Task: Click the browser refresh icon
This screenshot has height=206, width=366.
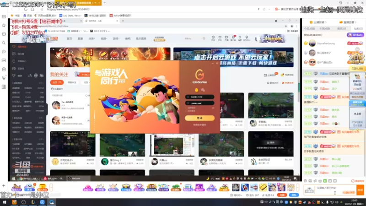Action: pyautogui.click(x=26, y=9)
